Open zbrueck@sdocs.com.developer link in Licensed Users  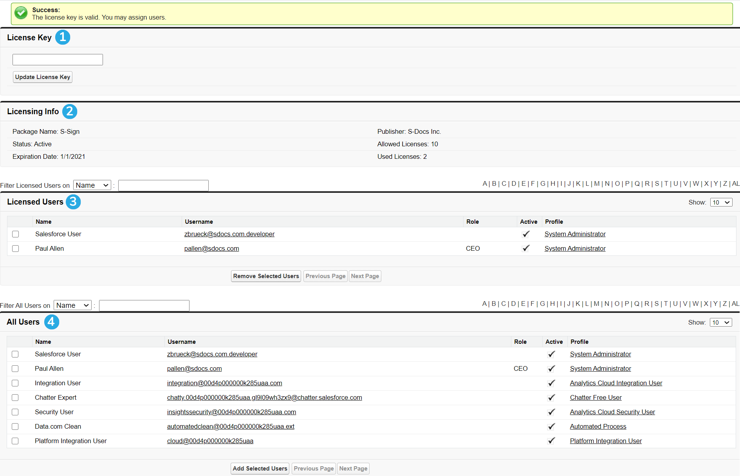(229, 234)
